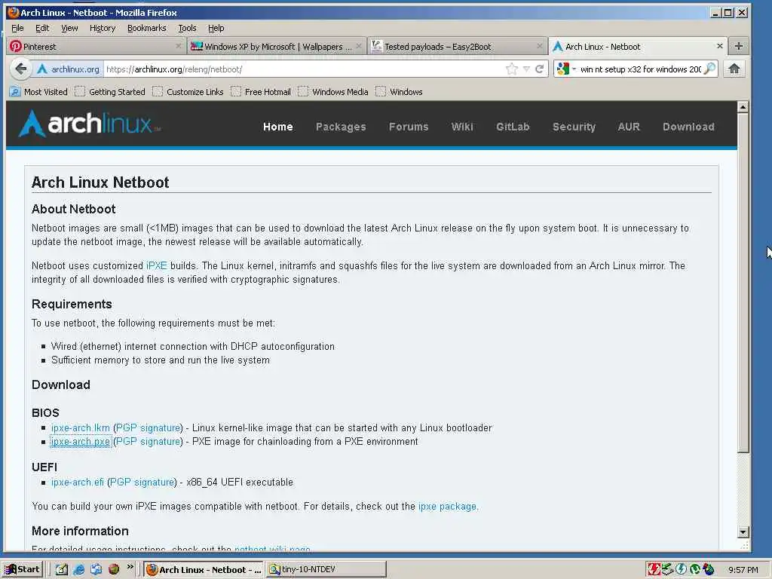772x579 pixels.
Task: Open the Help menu
Action: click(216, 28)
